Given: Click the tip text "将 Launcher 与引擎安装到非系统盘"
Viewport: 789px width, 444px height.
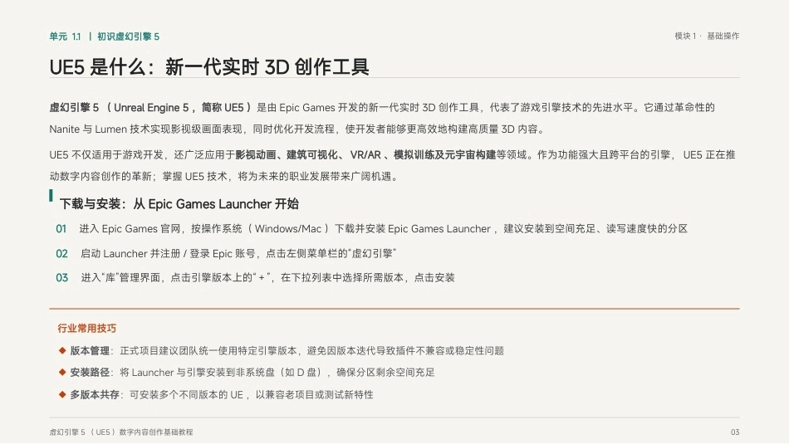Looking at the screenshot, I should 198,373.
